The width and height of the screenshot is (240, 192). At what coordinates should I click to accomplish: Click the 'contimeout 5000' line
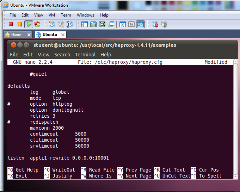(x=58, y=134)
